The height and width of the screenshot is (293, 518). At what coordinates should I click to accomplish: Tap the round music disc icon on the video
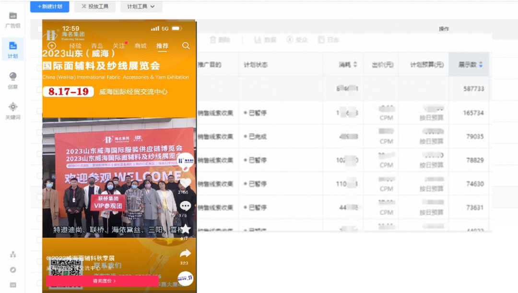[x=185, y=278]
